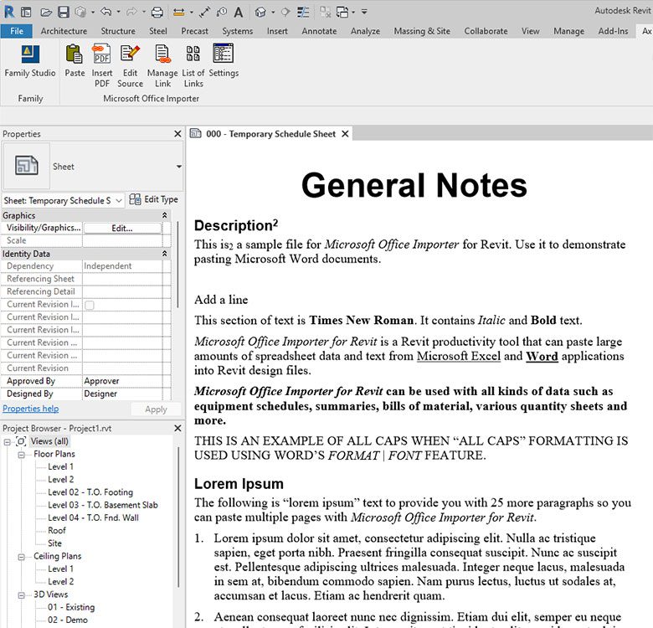Switch to the Architecture ribbon tab

pos(64,31)
